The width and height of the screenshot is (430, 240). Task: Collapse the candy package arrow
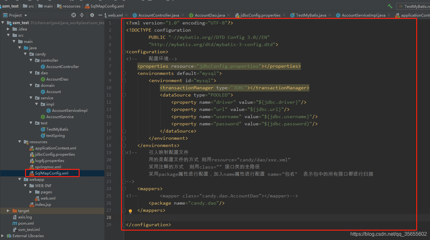pos(25,54)
